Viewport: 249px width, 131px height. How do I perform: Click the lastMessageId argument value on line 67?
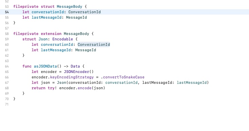192,82
